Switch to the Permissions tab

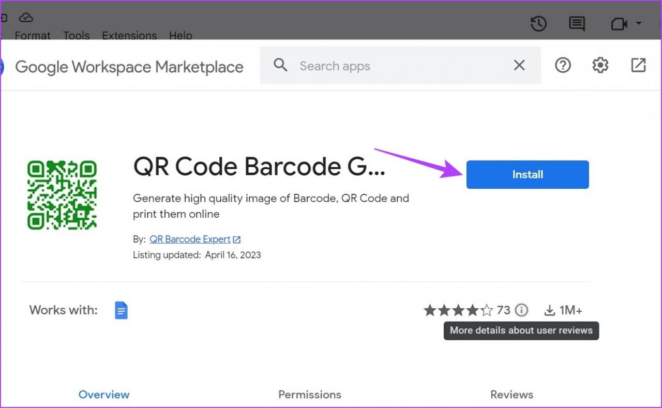click(310, 395)
